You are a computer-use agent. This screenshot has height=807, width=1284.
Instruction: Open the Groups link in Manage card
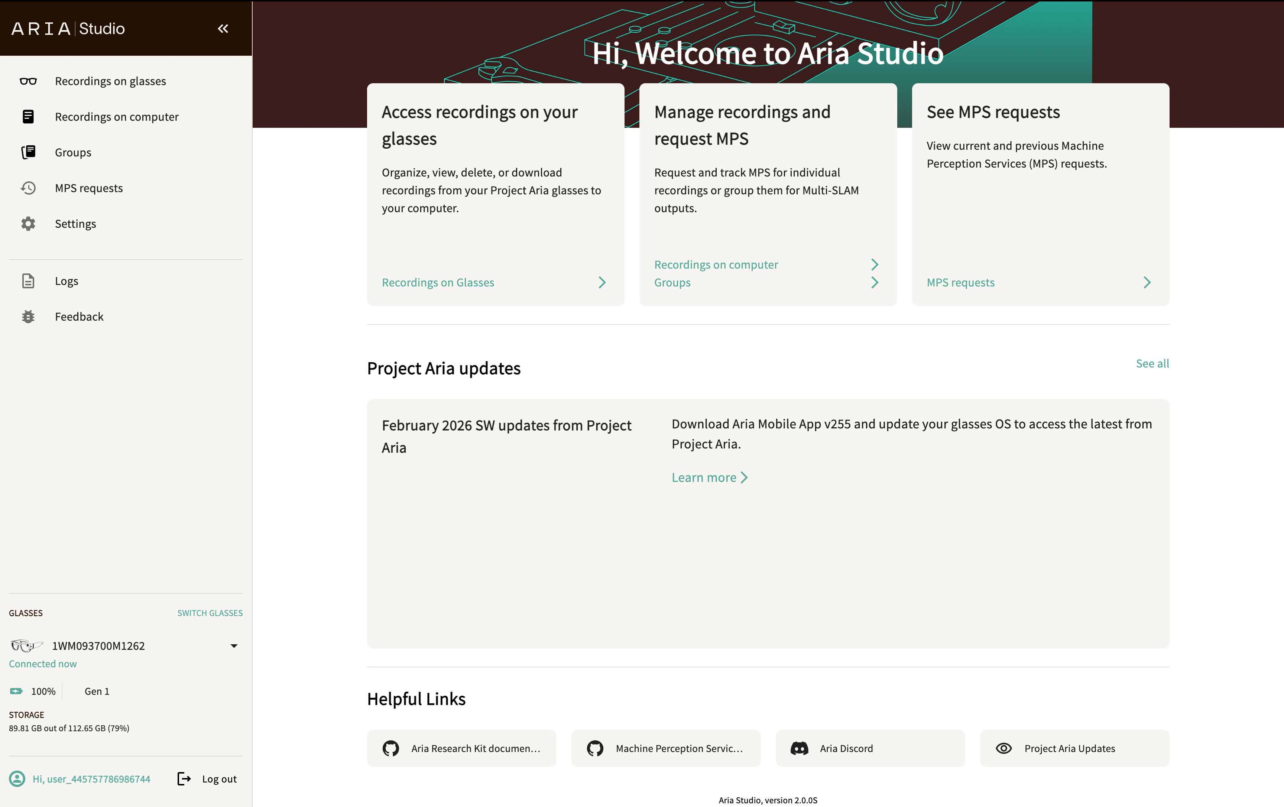pyautogui.click(x=672, y=282)
